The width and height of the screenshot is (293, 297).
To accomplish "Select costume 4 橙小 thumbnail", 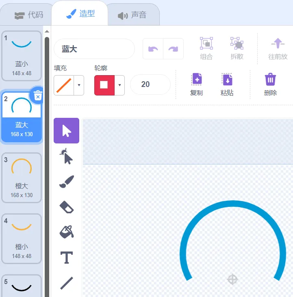I will tap(22, 238).
